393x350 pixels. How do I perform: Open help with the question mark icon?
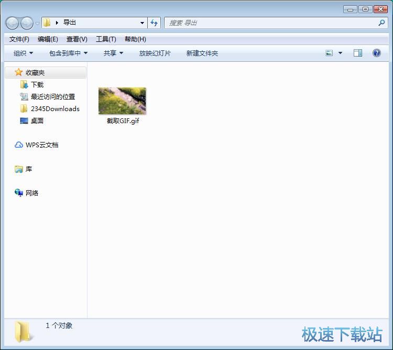pos(376,53)
